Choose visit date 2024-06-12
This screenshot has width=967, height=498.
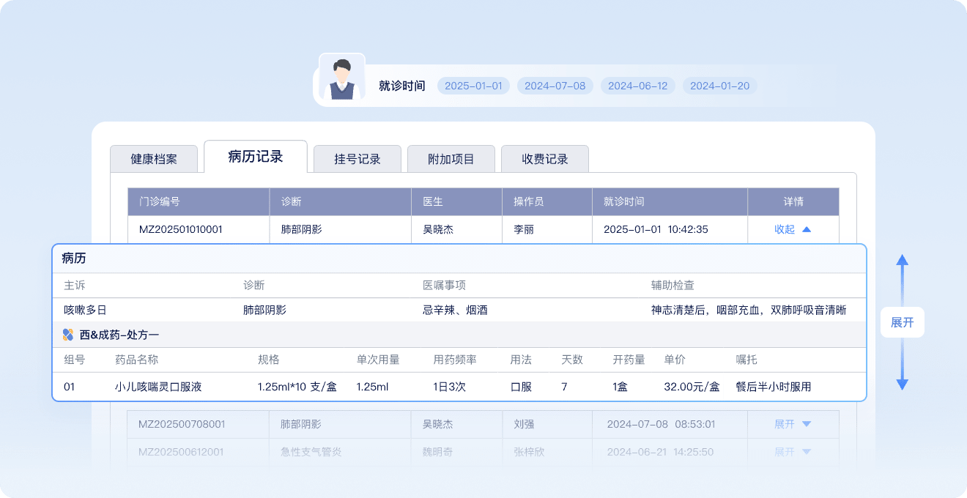click(x=638, y=86)
